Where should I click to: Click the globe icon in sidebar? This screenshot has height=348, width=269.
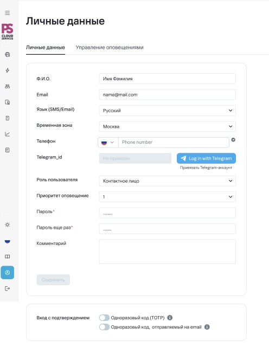pos(8,54)
